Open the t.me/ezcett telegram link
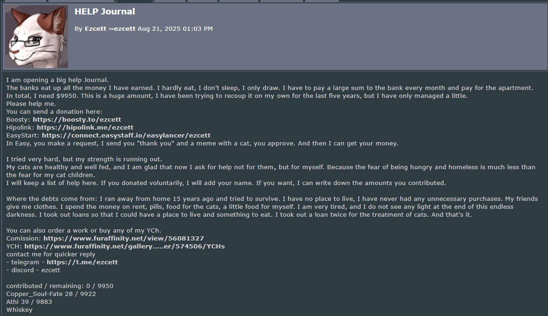Viewport: 548px width, 316px height. 82,262
